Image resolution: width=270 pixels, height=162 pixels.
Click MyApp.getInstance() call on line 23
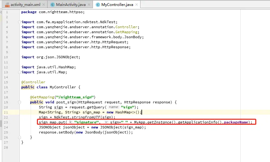(x=155, y=122)
